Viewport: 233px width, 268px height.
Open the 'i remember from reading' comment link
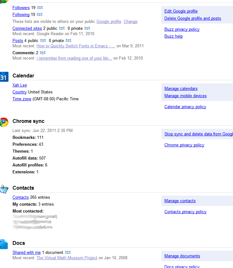[x=74, y=58]
